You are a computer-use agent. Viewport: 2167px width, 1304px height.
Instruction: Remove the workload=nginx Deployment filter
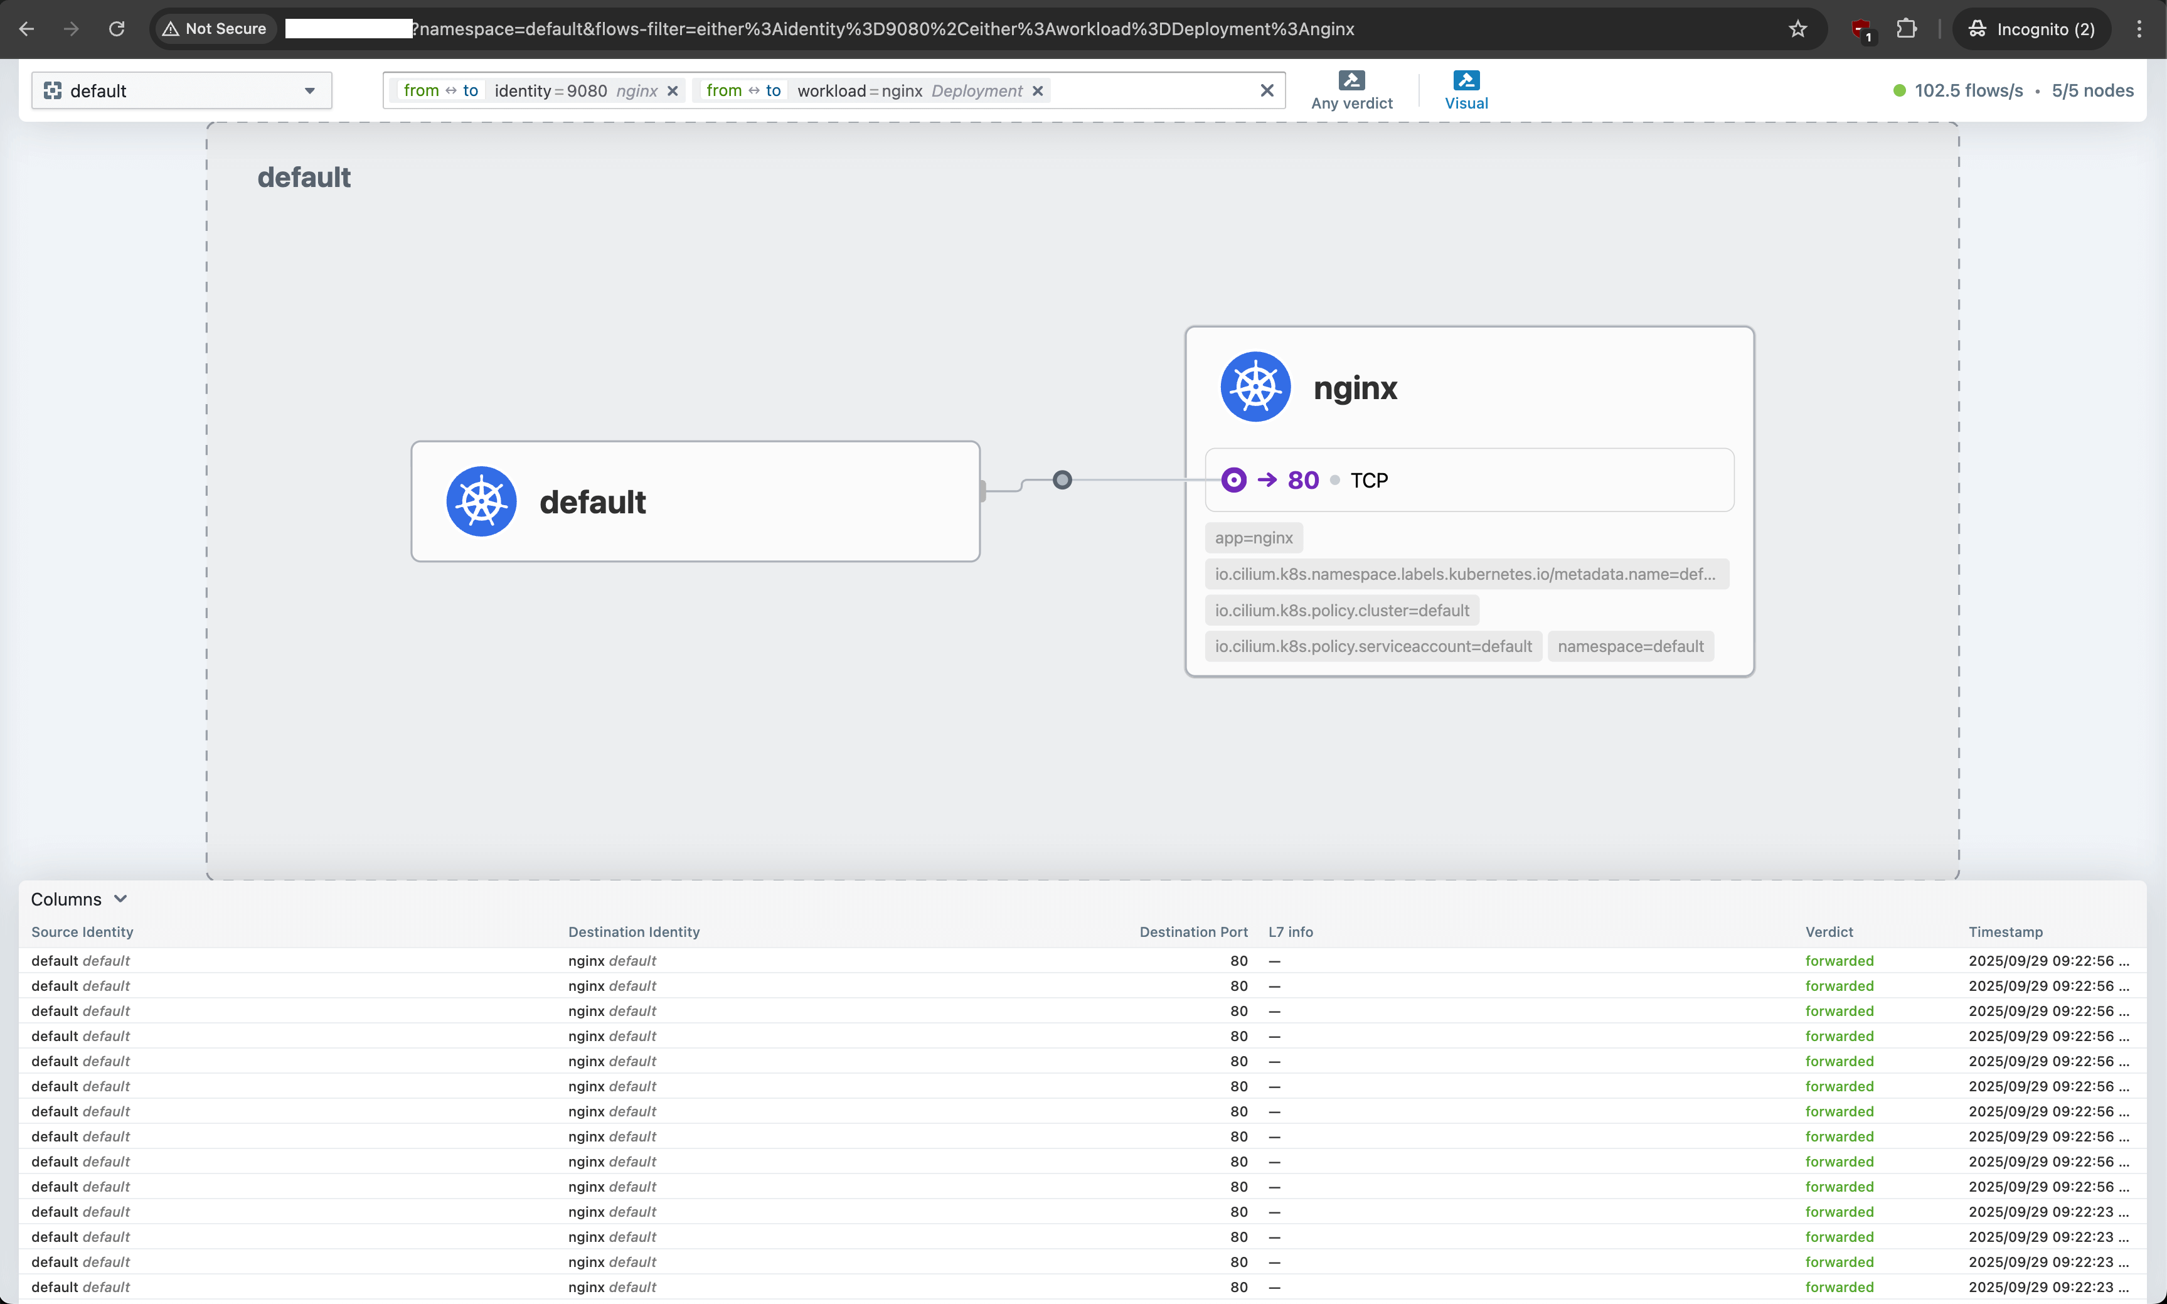click(1037, 90)
